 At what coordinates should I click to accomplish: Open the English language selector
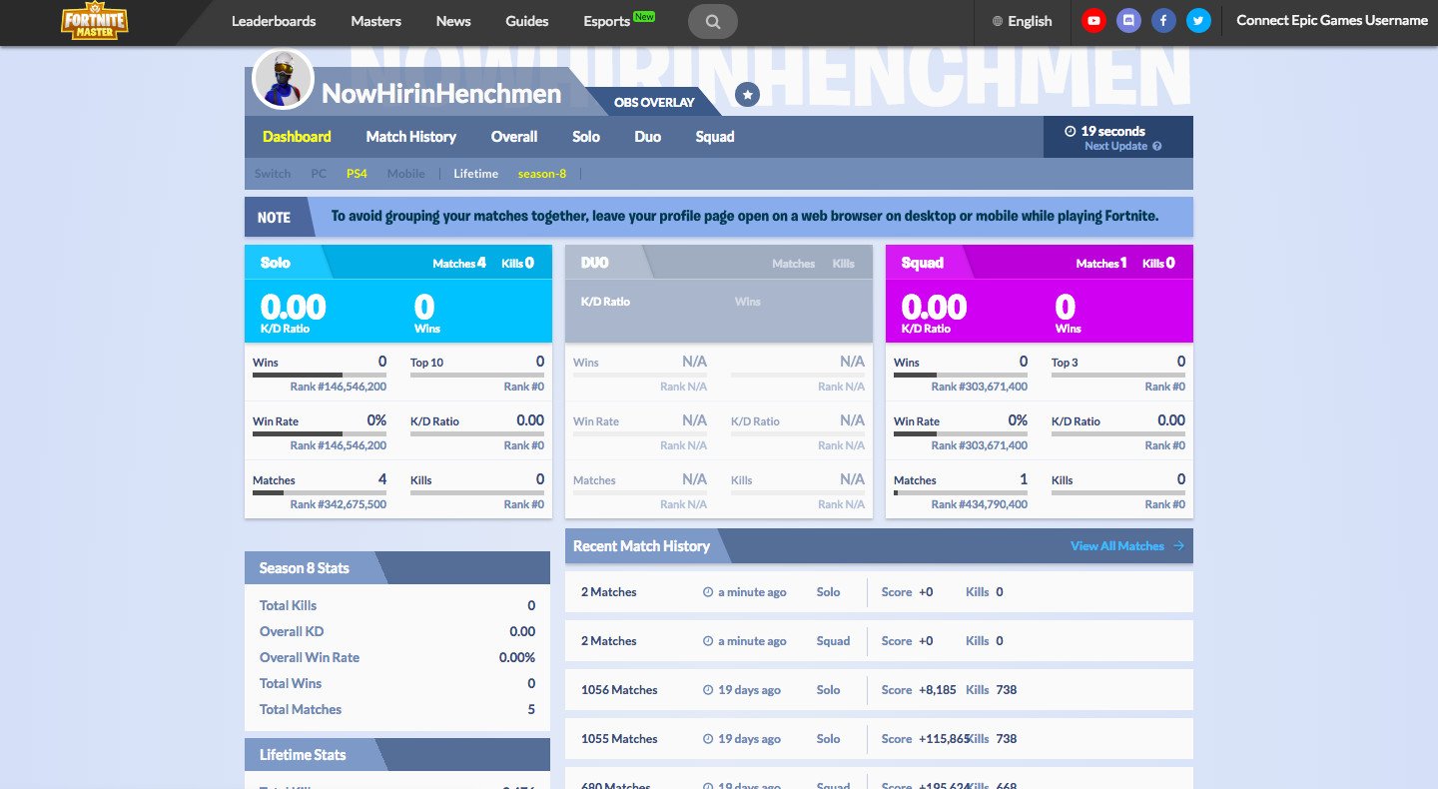pyautogui.click(x=1023, y=21)
